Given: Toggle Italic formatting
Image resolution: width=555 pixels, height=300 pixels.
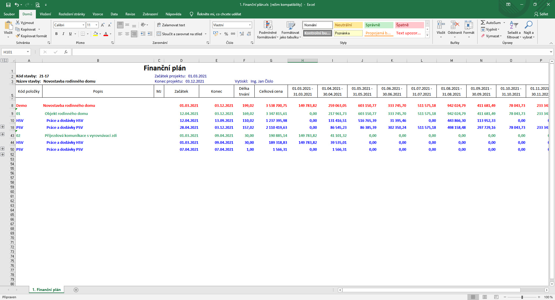Looking at the screenshot, I should [x=63, y=34].
